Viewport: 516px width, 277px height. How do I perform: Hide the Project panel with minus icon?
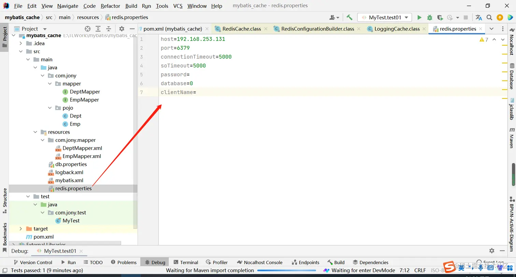pyautogui.click(x=132, y=29)
